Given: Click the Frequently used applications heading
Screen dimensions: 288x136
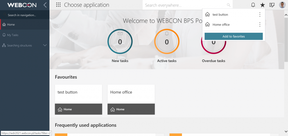Looking at the screenshot, I should tap(86, 125).
